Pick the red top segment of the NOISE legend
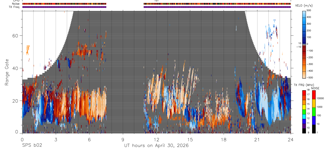327x151 pixels. tap(313, 95)
